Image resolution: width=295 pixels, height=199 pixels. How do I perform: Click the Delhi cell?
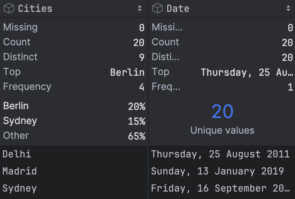pos(74,154)
